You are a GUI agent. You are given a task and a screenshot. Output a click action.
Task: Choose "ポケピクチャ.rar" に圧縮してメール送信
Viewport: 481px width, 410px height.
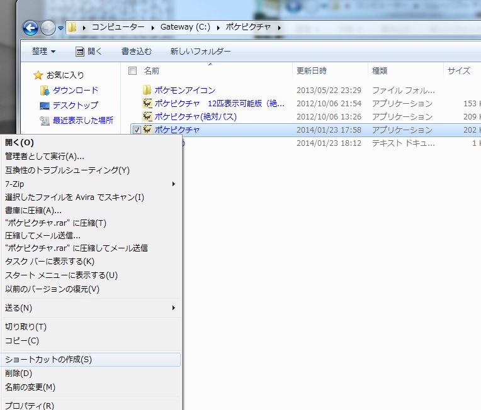point(91,248)
